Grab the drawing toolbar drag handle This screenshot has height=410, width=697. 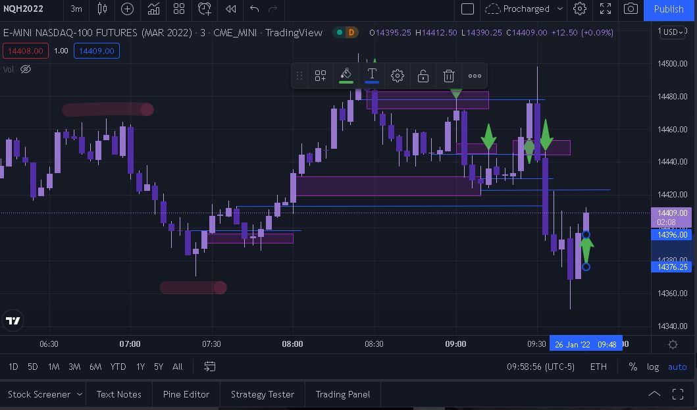pyautogui.click(x=299, y=76)
